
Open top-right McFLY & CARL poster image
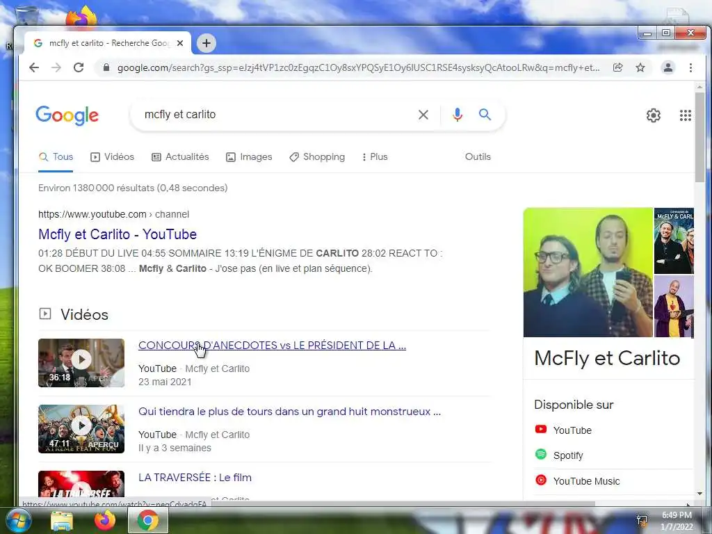[x=674, y=241]
